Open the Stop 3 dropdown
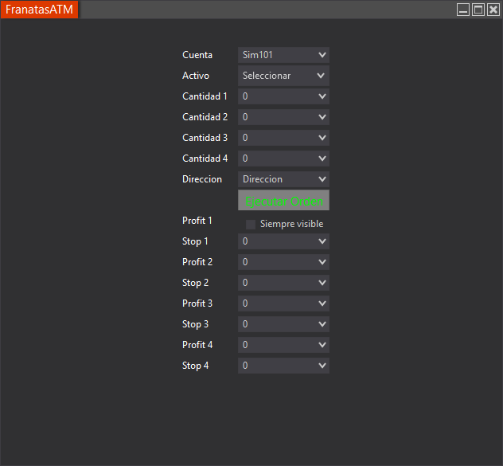503x466 pixels. coord(283,324)
